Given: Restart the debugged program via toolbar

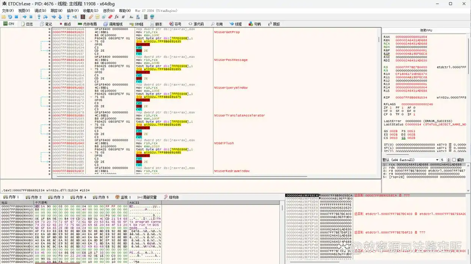Looking at the screenshot, I should coord(10,17).
